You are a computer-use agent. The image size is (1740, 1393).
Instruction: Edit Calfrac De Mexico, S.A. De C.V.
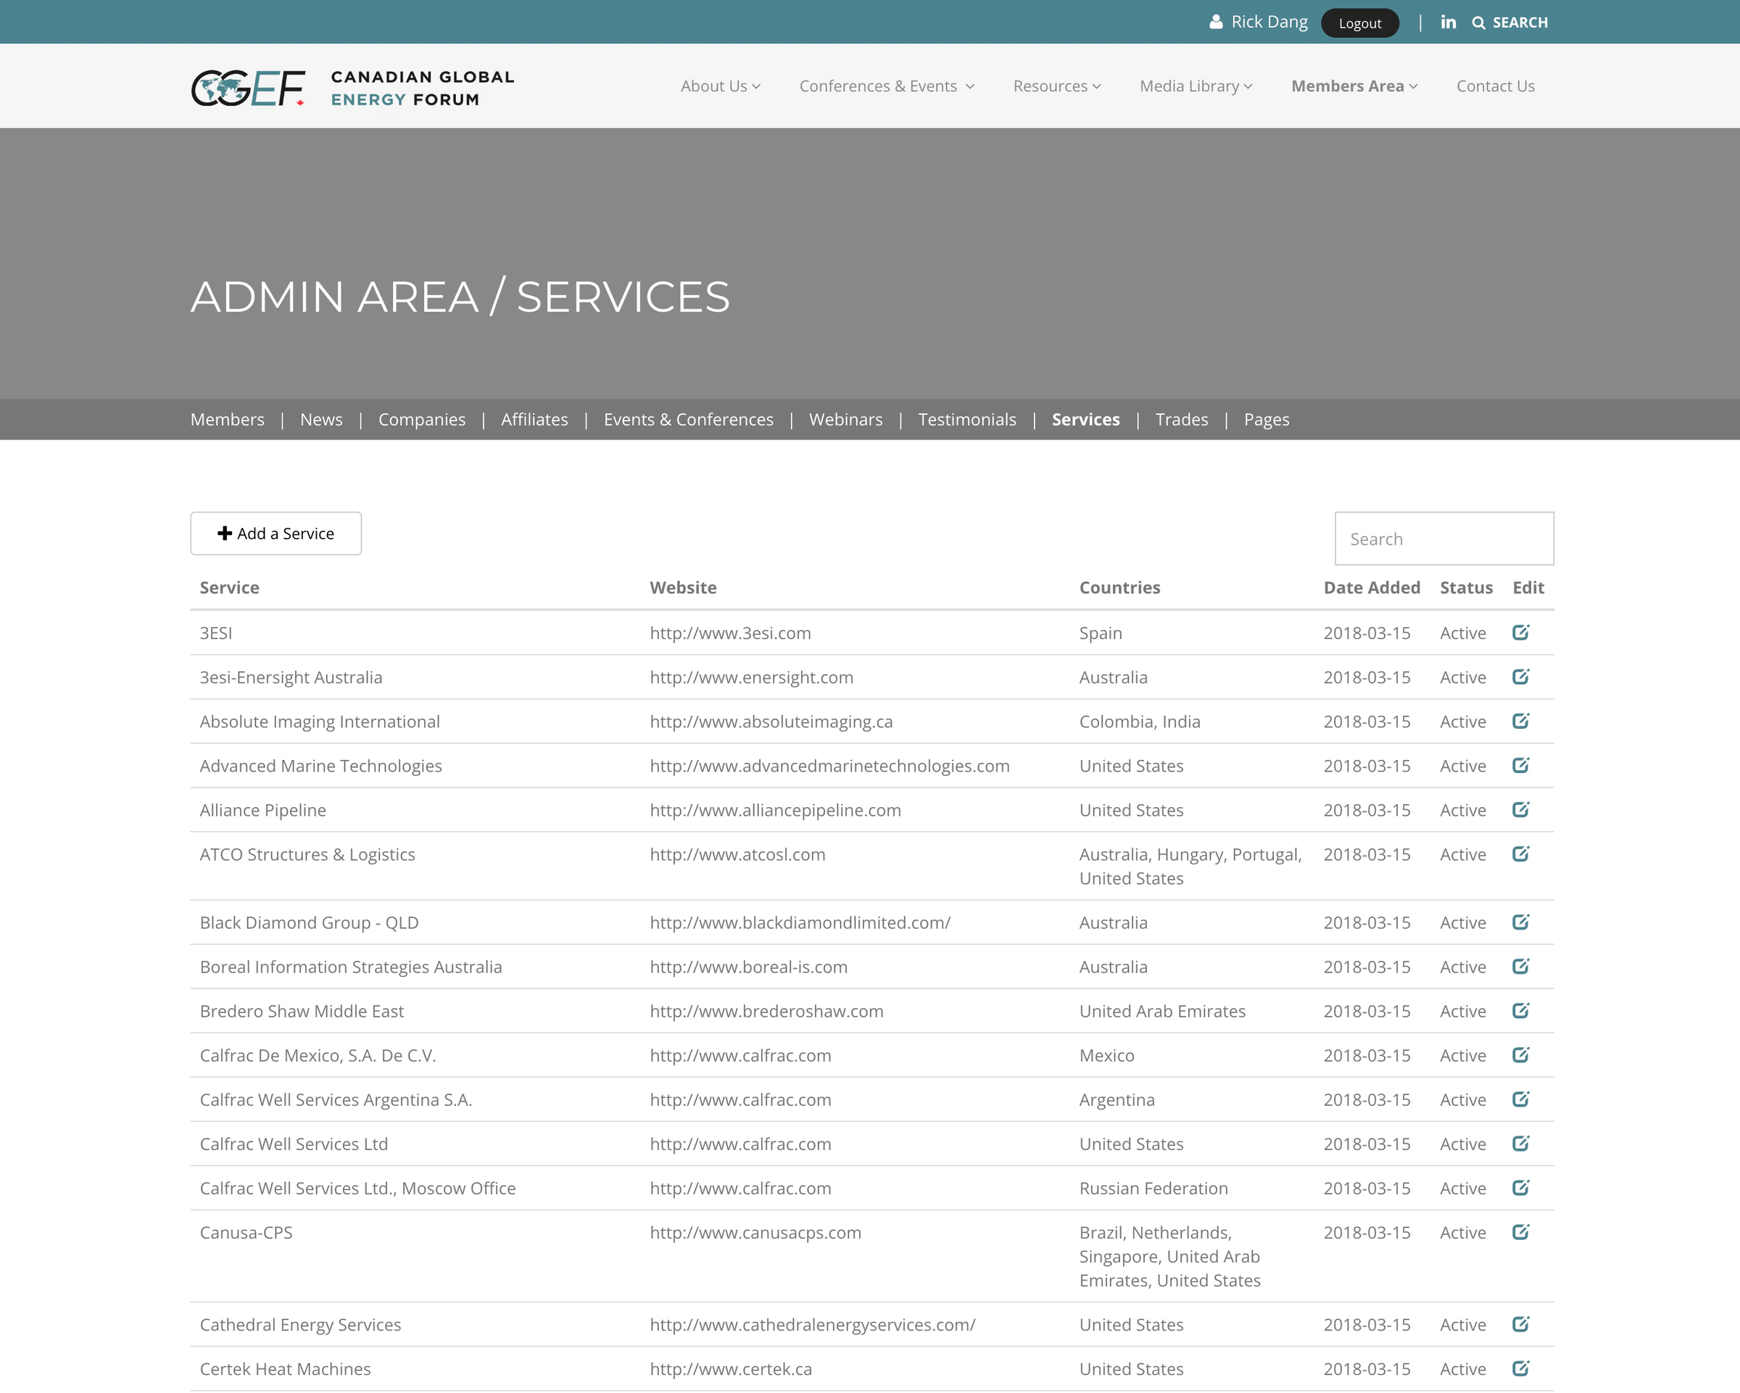pos(1520,1055)
